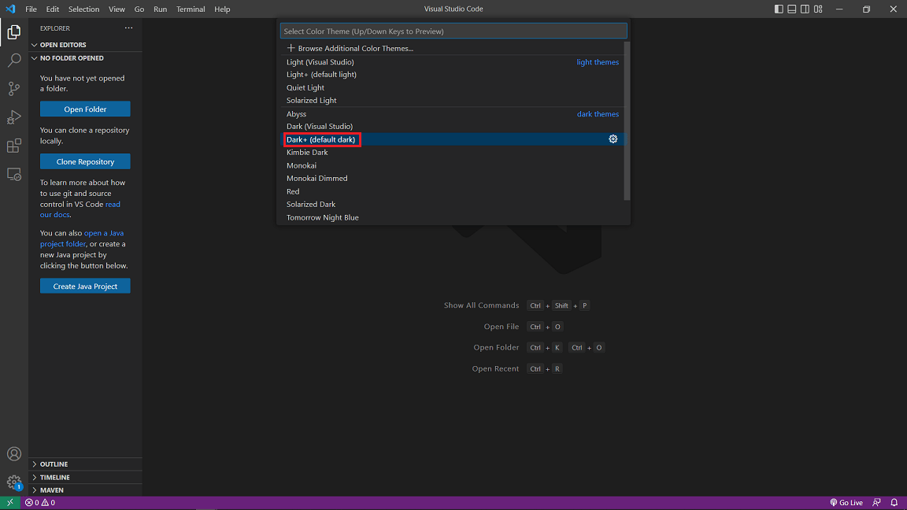The image size is (907, 510).
Task: Open the Manage gear icon at bottom left
Action: pos(14,482)
